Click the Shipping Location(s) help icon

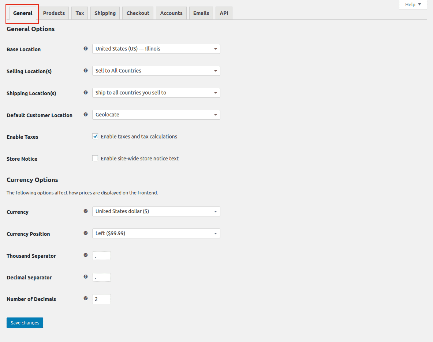[x=86, y=93]
